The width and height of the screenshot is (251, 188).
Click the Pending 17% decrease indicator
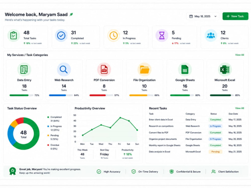(x=175, y=43)
